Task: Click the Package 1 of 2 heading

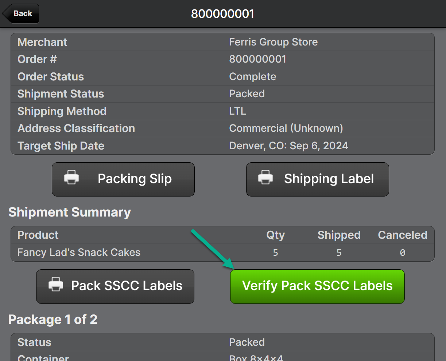Action: pyautogui.click(x=53, y=320)
